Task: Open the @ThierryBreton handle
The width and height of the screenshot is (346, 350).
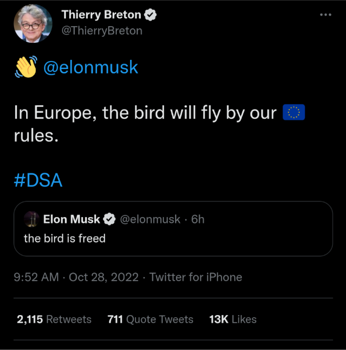Action: 102,31
